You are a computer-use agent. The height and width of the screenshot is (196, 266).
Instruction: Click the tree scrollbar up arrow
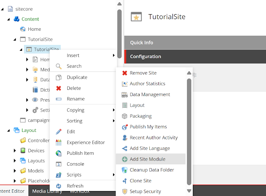119,4
